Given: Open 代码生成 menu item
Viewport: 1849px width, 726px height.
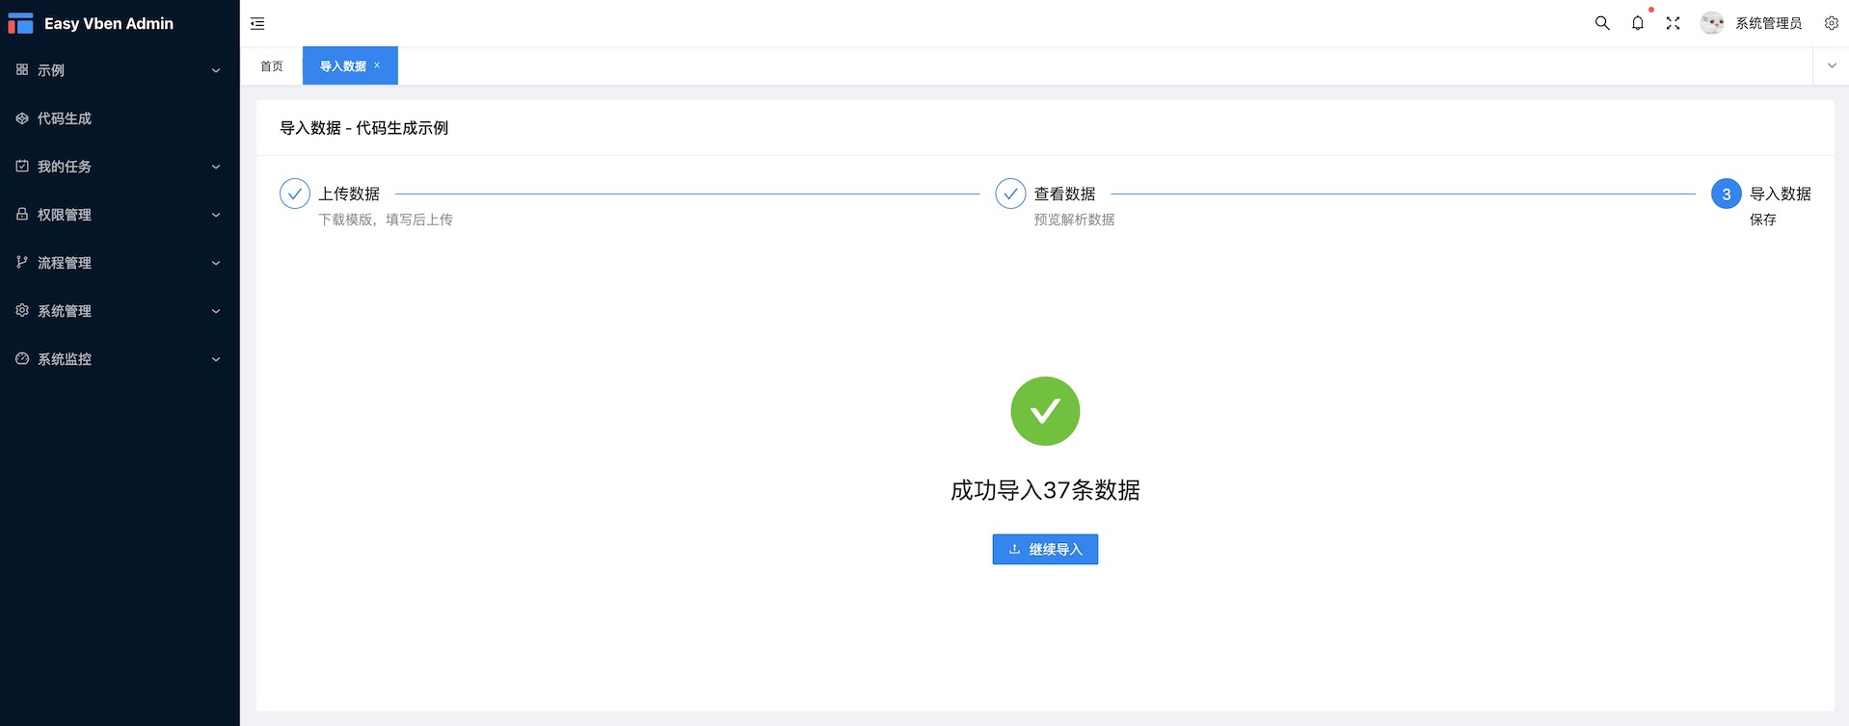Looking at the screenshot, I should pyautogui.click(x=65, y=118).
